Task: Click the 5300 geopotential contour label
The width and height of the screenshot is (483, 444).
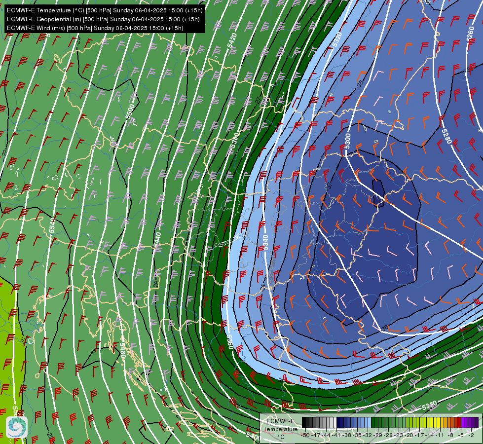Action: click(x=347, y=141)
